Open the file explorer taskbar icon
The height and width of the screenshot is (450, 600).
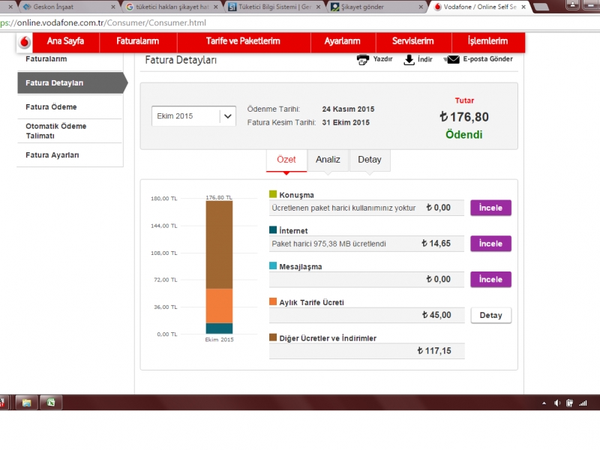(x=26, y=403)
